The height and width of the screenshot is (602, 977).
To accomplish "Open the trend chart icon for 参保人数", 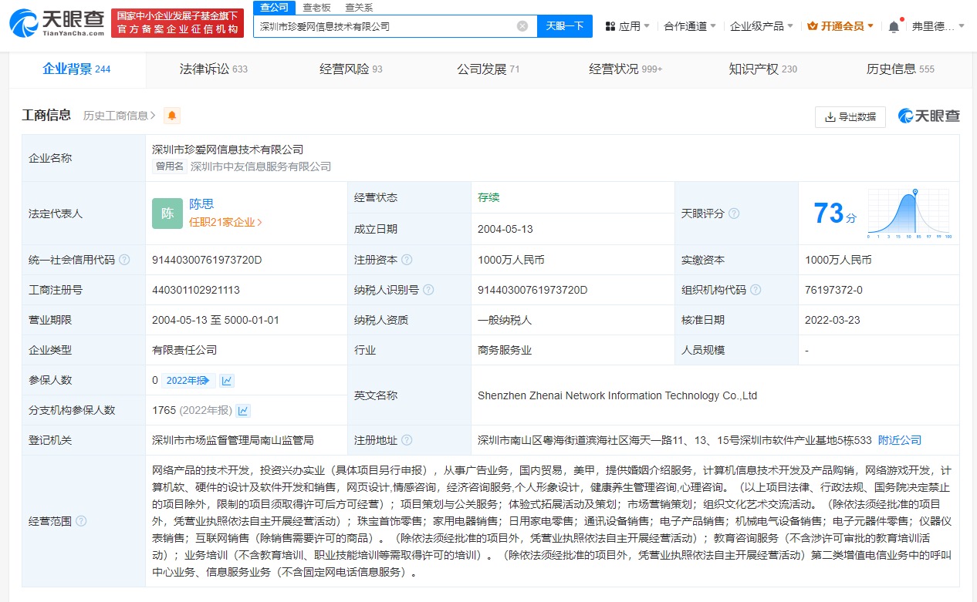I will 227,380.
